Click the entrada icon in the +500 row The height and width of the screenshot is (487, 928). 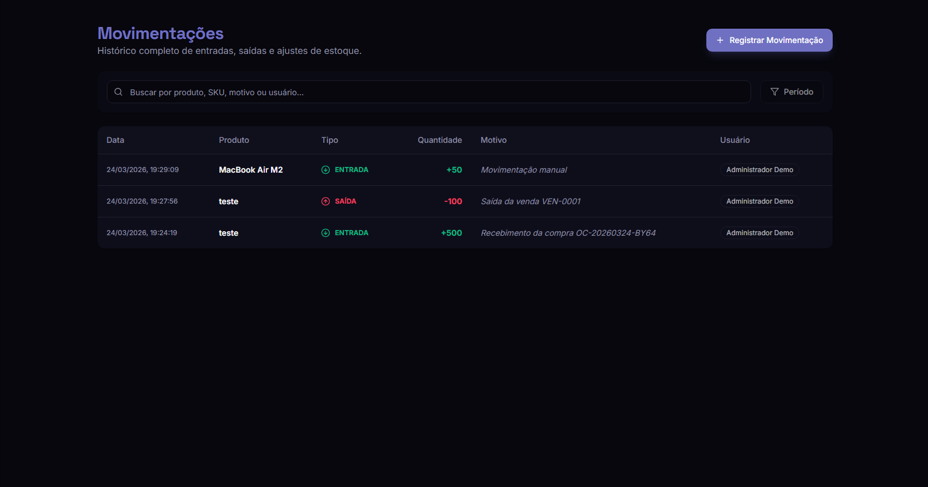(326, 233)
